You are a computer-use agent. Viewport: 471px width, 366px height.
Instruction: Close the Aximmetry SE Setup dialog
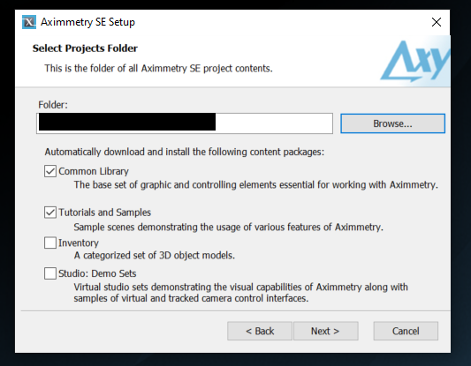437,22
